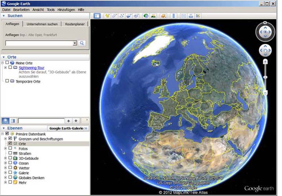Image resolution: width=282 pixels, height=196 pixels.
Task: Open the Anfliegen search history dropdown
Action: (x=75, y=43)
